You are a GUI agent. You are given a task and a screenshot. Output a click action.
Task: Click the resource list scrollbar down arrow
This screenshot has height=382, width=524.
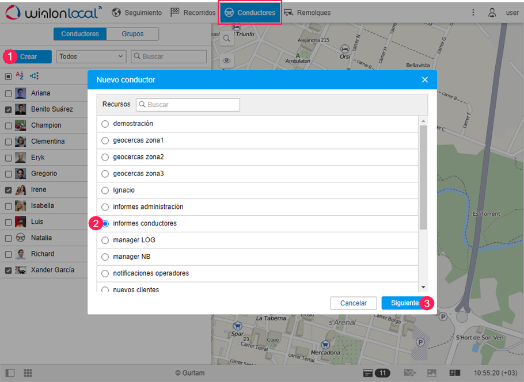(423, 287)
